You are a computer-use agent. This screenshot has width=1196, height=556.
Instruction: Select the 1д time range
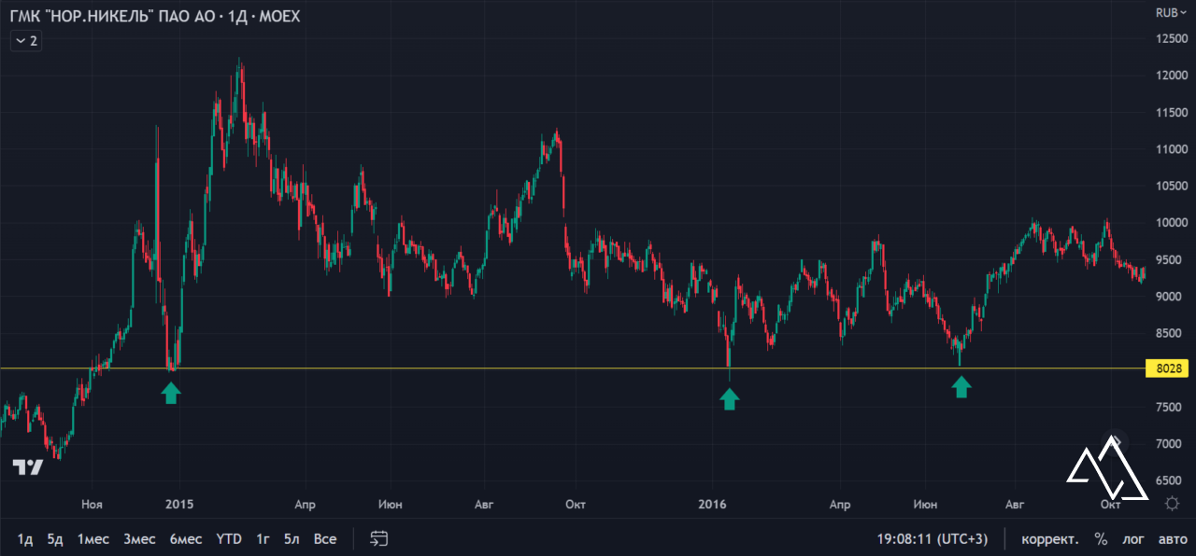pos(26,539)
